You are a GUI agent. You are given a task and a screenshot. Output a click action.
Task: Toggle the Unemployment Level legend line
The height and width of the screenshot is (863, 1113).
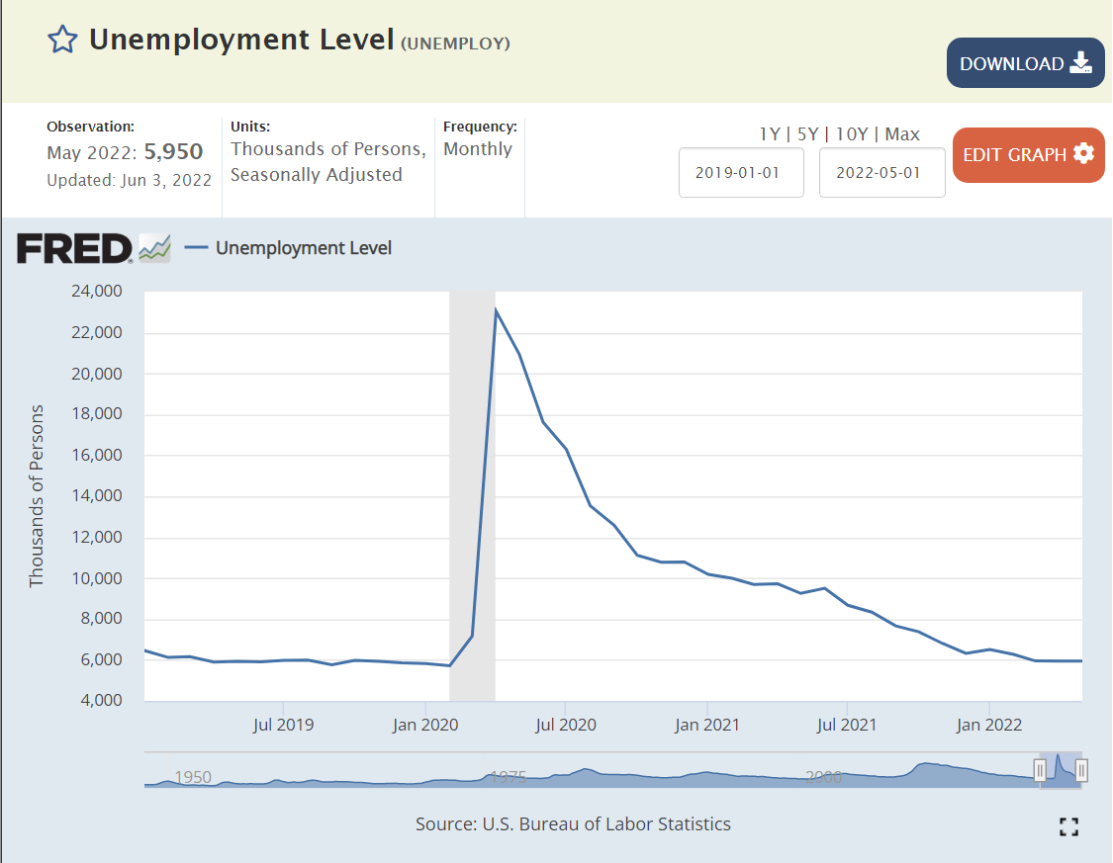(x=197, y=248)
